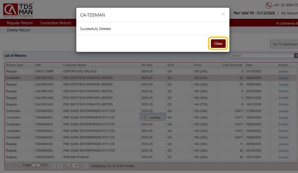
Task: Open the My Account link
Action: click(289, 13)
